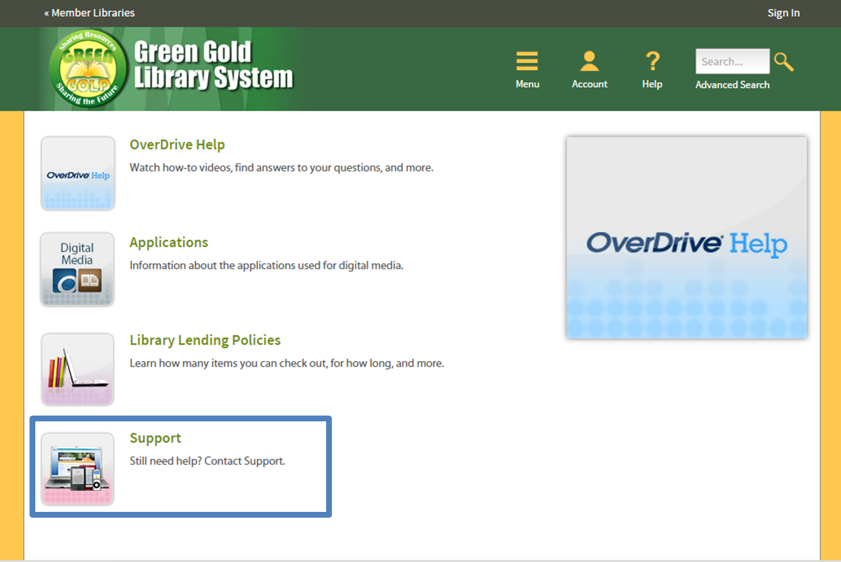
Task: Click the magnifying glass search icon
Action: pos(784,61)
